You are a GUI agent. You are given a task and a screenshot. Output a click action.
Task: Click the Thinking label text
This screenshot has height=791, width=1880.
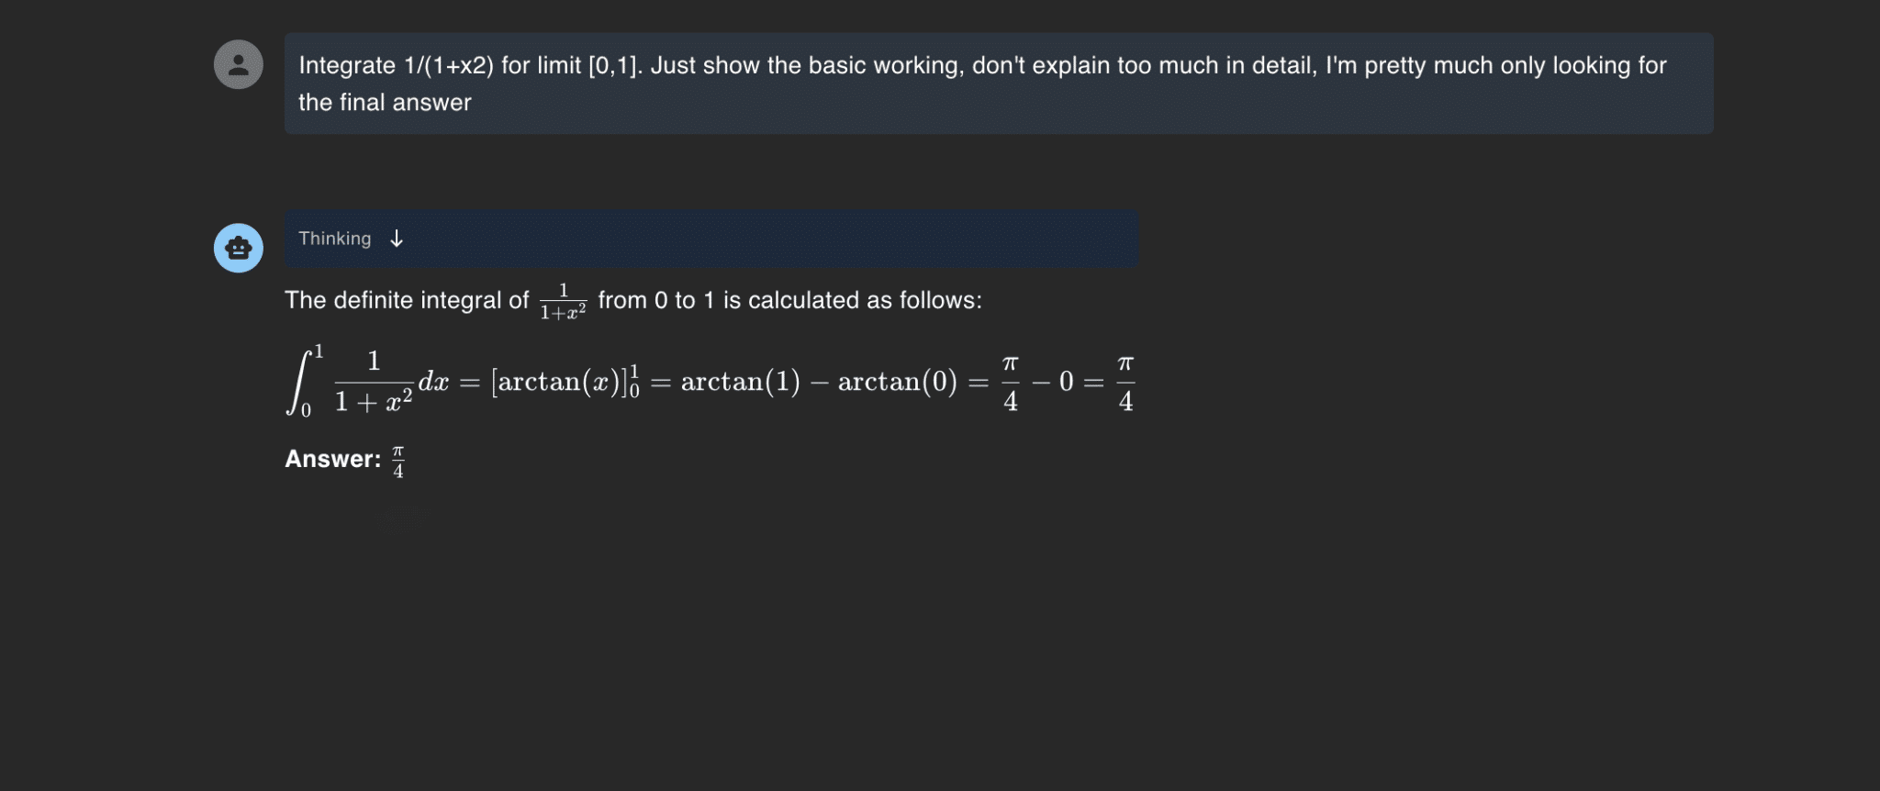(334, 239)
